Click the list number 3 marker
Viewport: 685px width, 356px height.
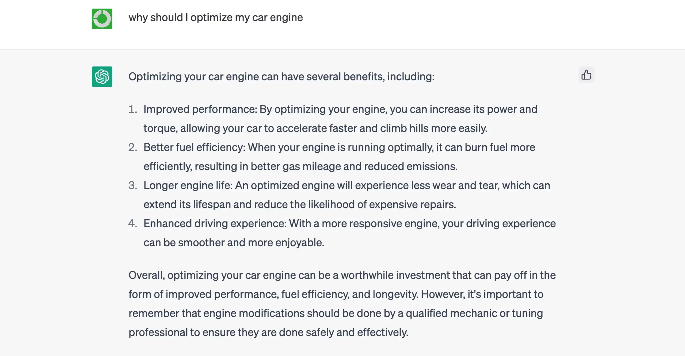pyautogui.click(x=132, y=185)
